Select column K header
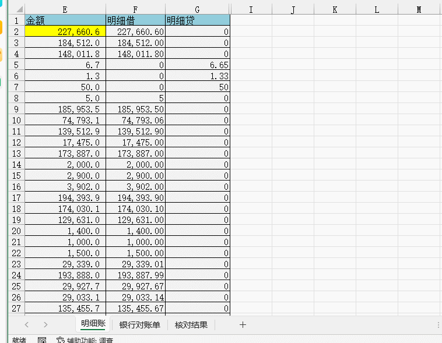Screen dimensions: 442x343 (x=335, y=9)
